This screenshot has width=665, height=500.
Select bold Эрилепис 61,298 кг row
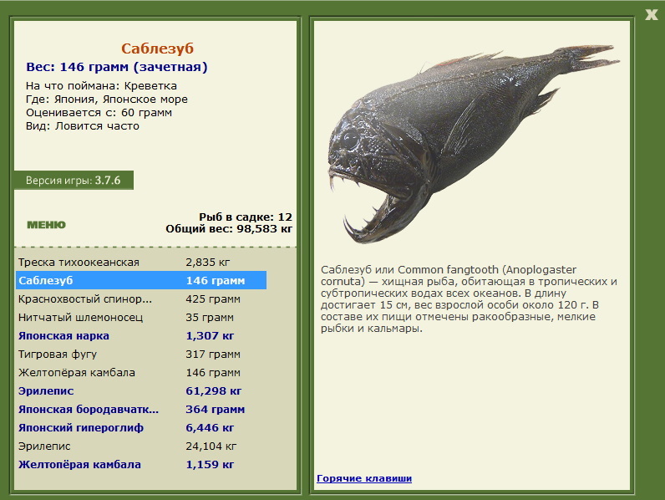[x=141, y=391]
